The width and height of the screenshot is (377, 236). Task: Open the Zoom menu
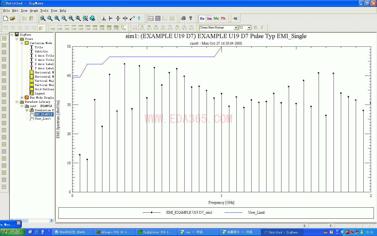pos(24,11)
